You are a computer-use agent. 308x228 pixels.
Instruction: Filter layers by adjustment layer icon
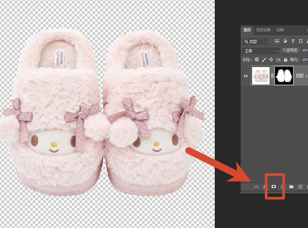click(285, 41)
